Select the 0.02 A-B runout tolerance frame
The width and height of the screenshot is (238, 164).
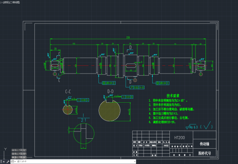pos(137,87)
